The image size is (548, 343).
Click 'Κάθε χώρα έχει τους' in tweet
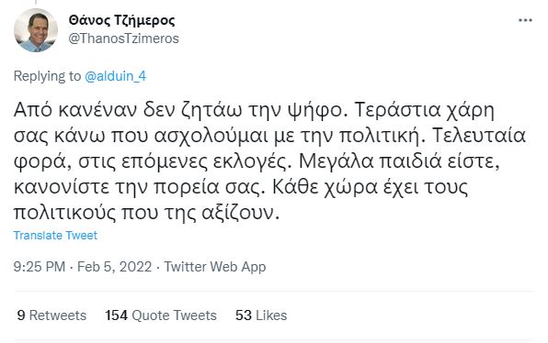coord(370,187)
